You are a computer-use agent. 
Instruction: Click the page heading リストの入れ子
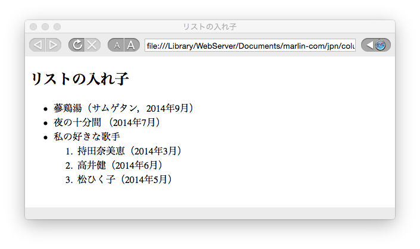pos(80,79)
